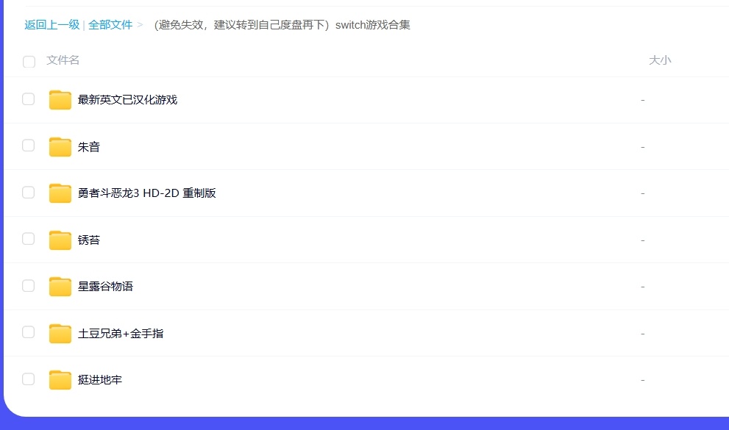
Task: Open 全部文件 breadcrumb link
Action: 110,24
